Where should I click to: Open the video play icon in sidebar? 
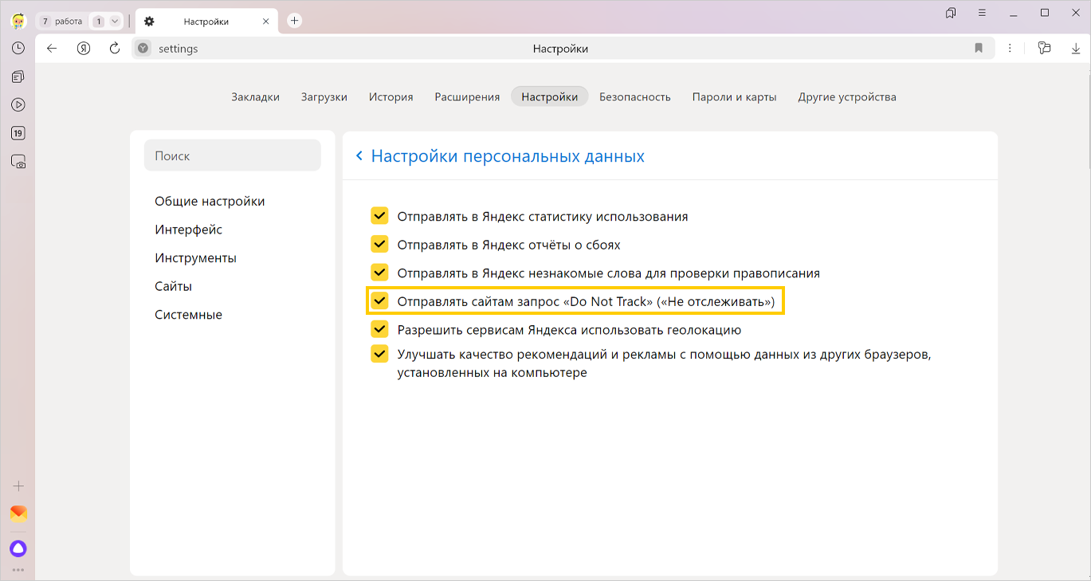point(18,104)
